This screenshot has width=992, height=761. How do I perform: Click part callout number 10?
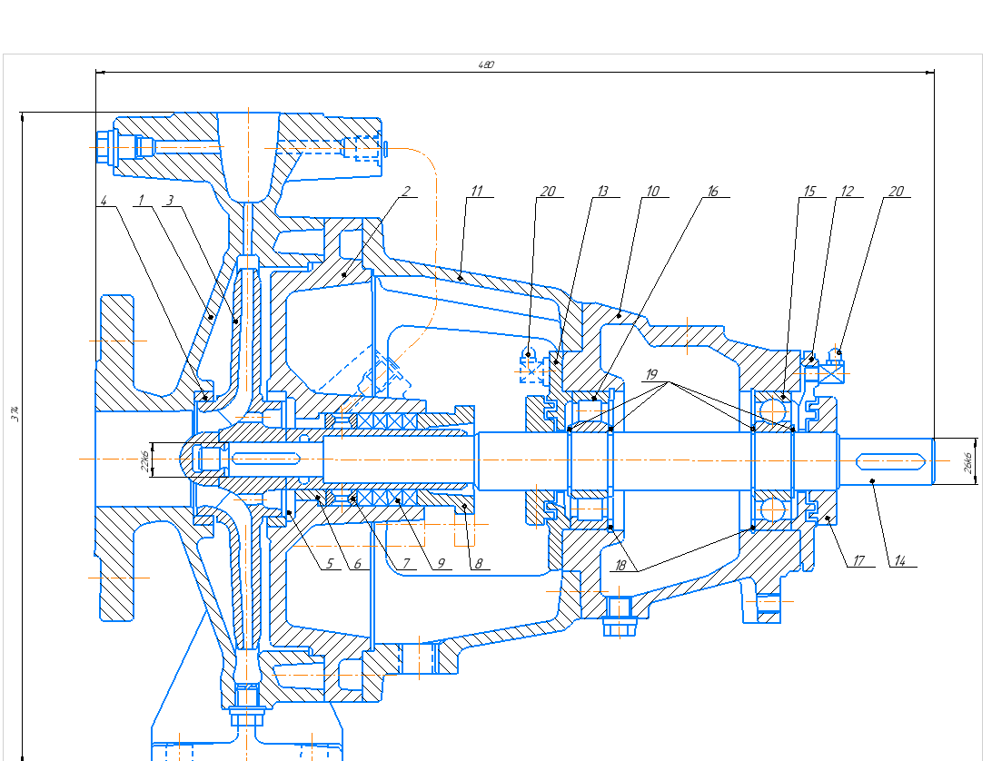point(651,191)
